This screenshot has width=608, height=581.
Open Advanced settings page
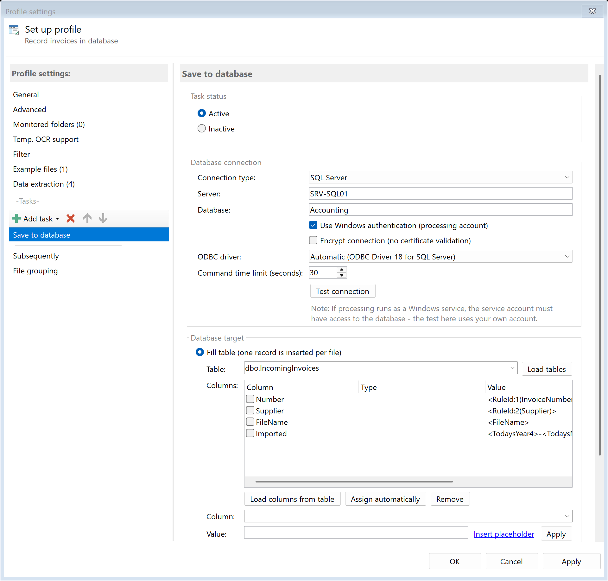[29, 110]
